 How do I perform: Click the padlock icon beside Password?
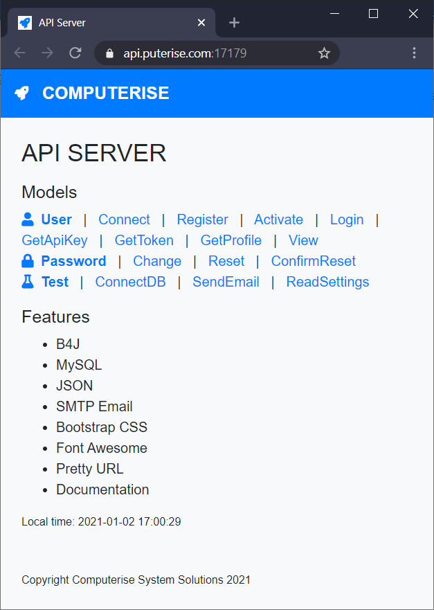pos(28,261)
